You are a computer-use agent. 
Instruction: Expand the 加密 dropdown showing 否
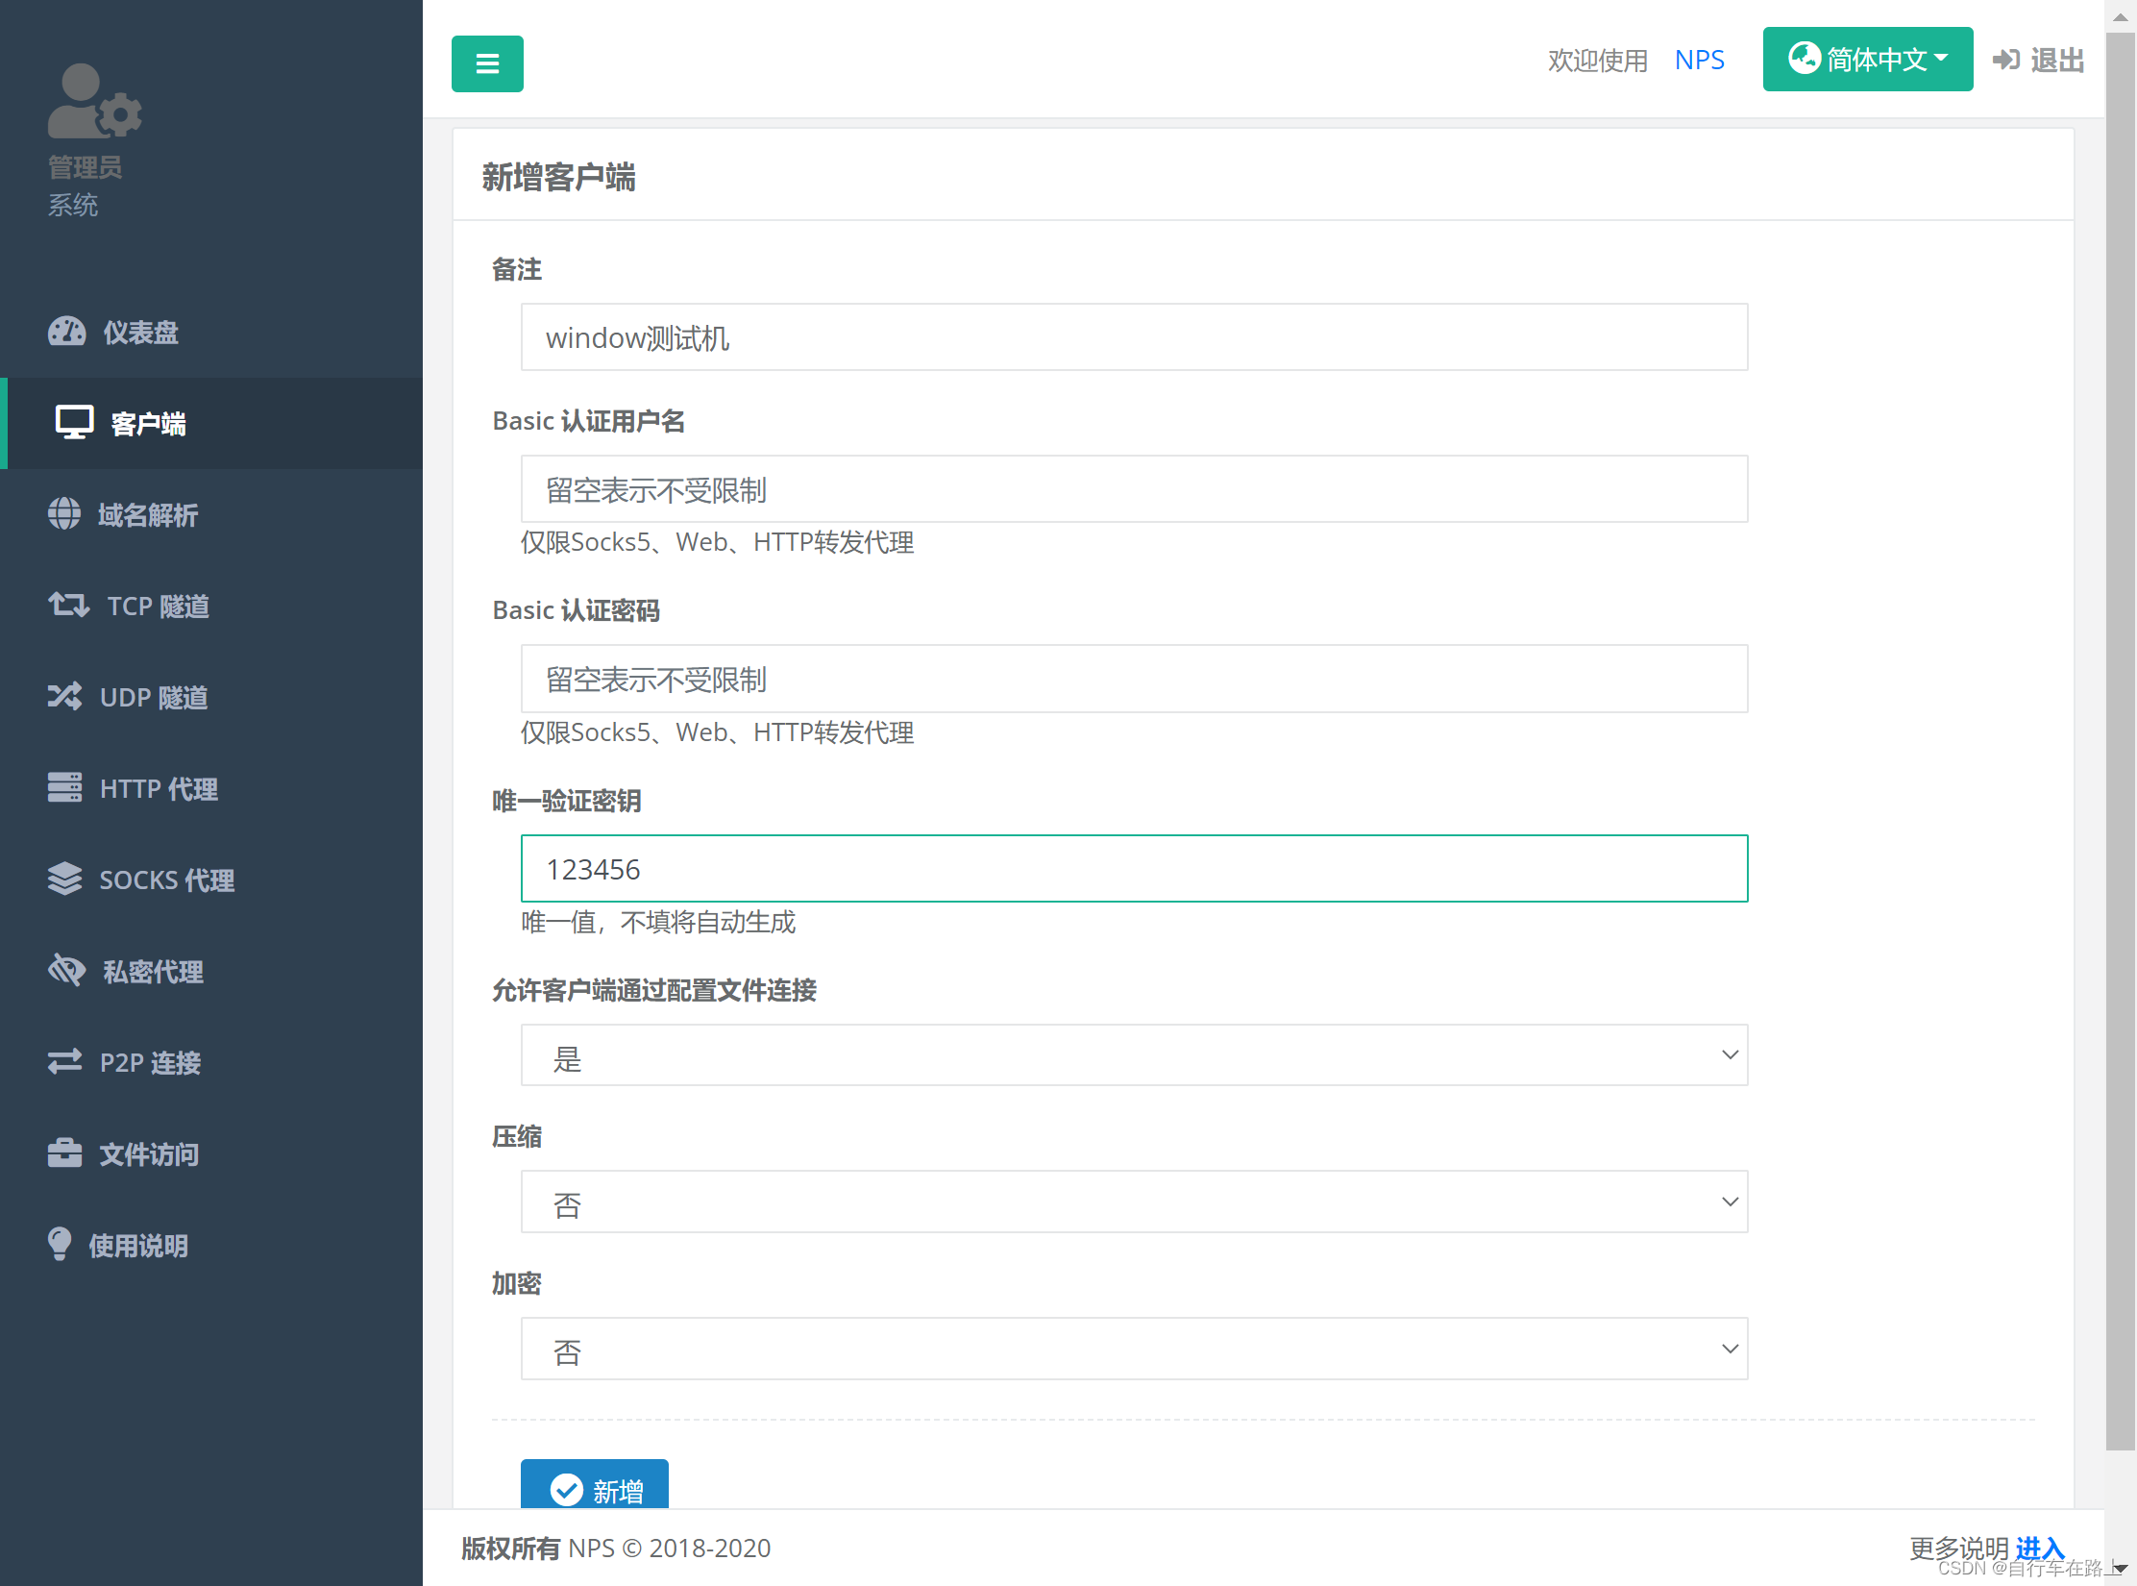tap(1134, 1349)
